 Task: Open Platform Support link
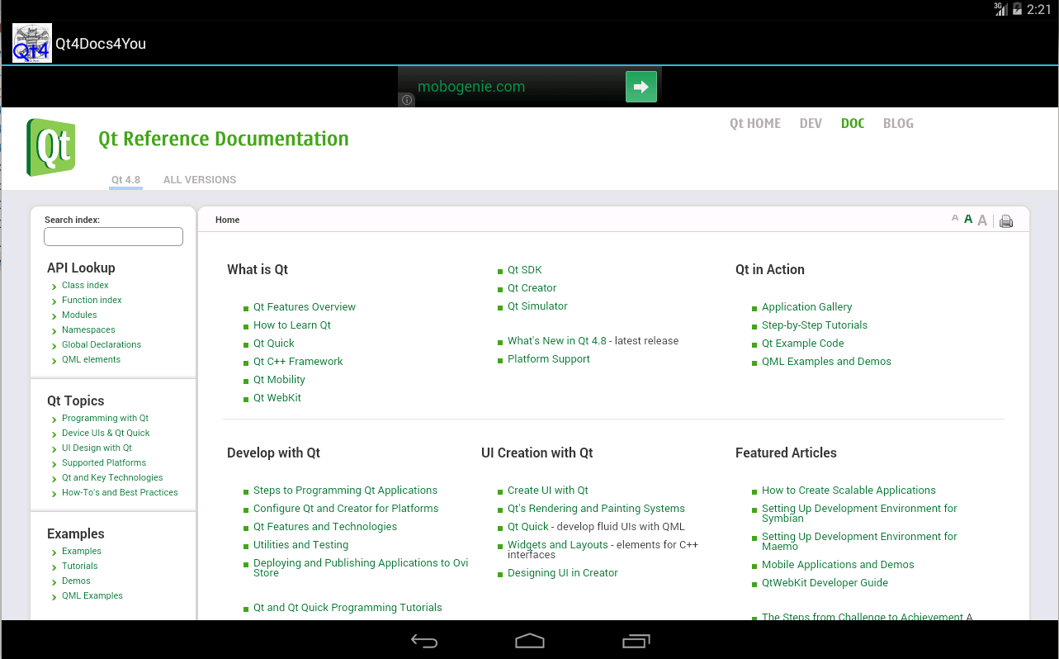[x=549, y=359]
